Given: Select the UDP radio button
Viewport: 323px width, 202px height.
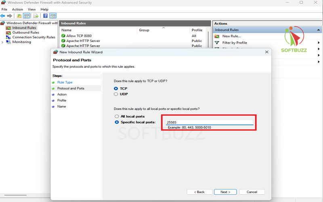Looking at the screenshot, I should pyautogui.click(x=116, y=94).
